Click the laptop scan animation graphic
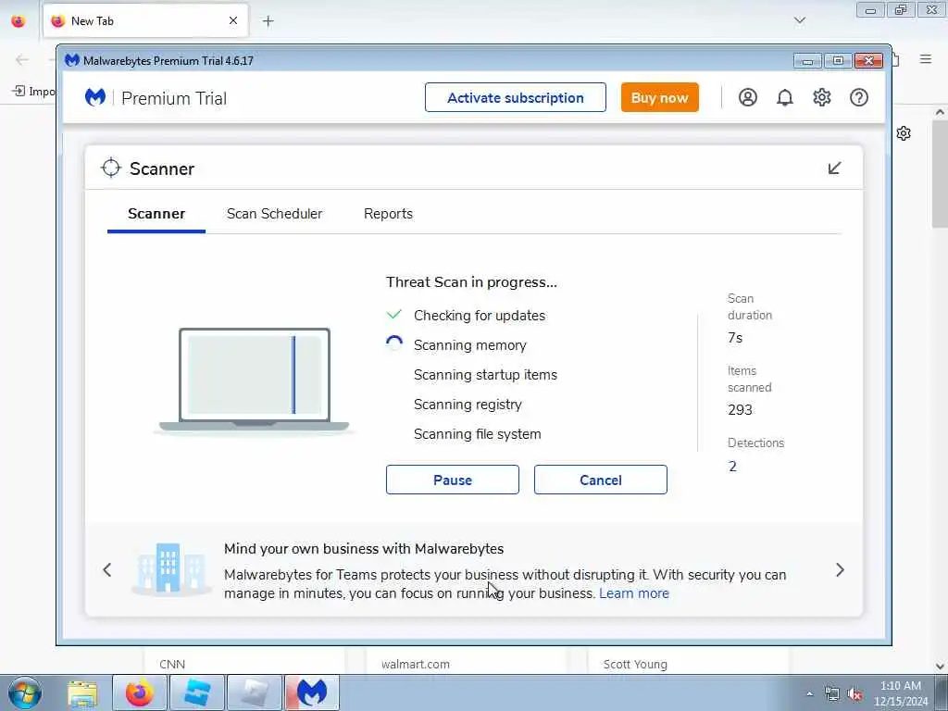Screen dimensions: 948x711 pos(254,380)
